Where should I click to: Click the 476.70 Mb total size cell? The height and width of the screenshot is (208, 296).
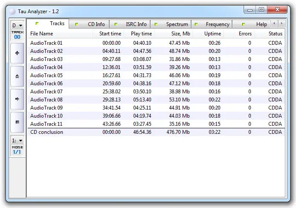178,132
